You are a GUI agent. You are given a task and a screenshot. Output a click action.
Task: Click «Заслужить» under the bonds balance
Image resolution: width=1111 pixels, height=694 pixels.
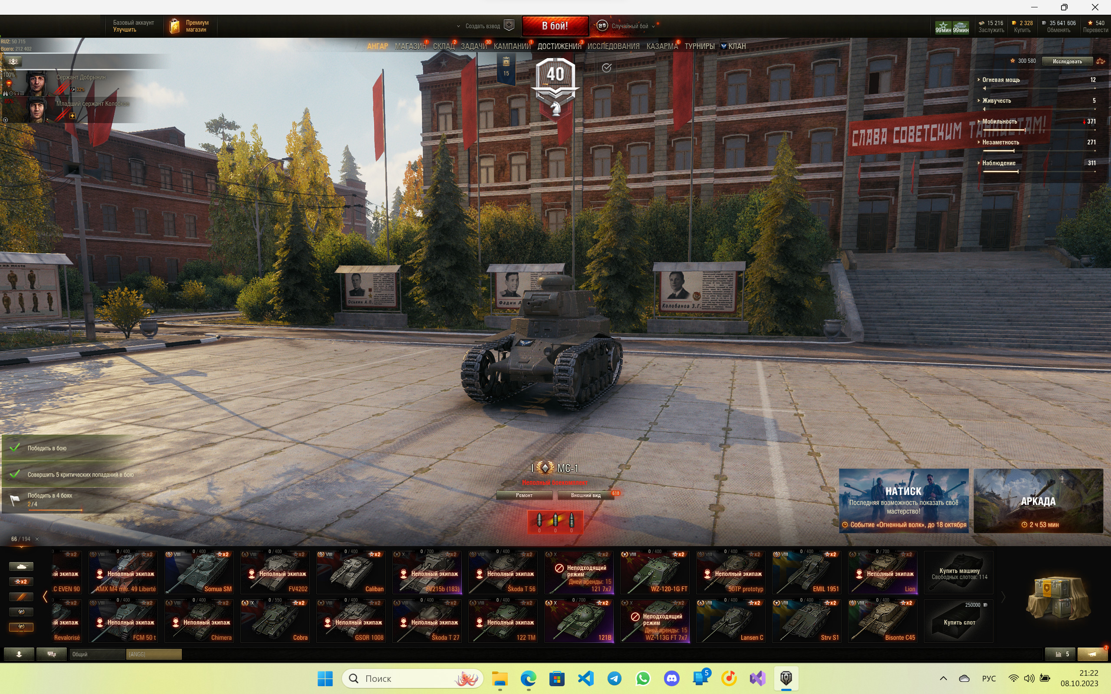pos(991,30)
